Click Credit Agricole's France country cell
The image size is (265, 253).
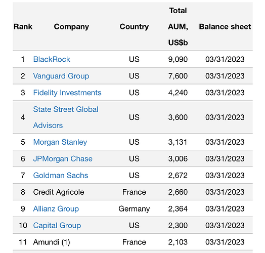pos(134,192)
